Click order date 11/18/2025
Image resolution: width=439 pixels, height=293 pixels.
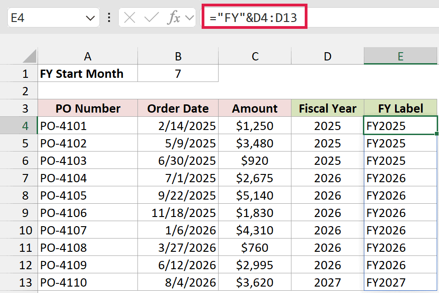tap(178, 212)
